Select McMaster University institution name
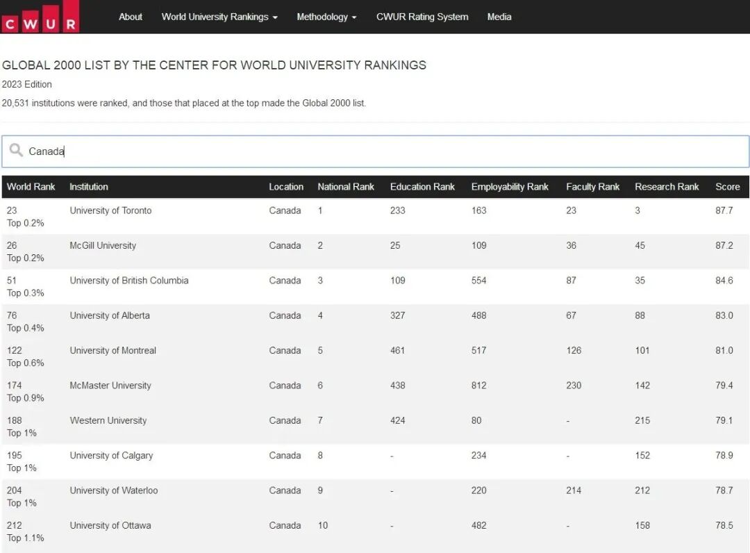Screen dimensions: 750x553 click(110, 385)
